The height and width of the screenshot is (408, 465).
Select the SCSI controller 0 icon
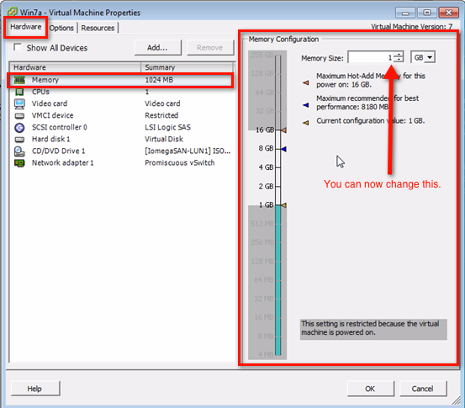pyautogui.click(x=19, y=127)
